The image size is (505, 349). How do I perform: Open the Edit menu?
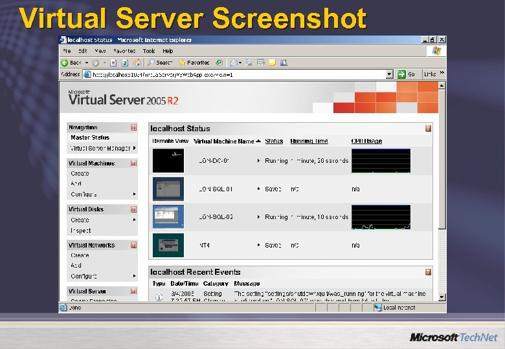point(83,51)
